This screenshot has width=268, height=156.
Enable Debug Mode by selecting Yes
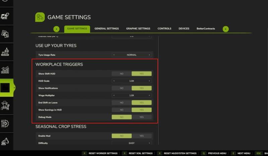141,117
